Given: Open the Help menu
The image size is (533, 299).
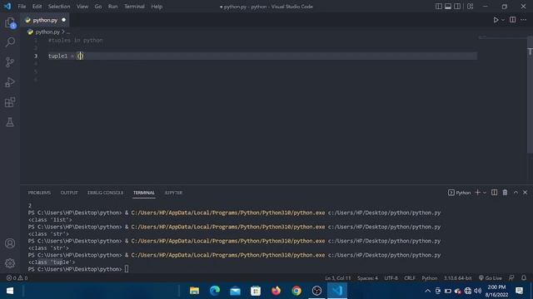Looking at the screenshot, I should 157,7.
